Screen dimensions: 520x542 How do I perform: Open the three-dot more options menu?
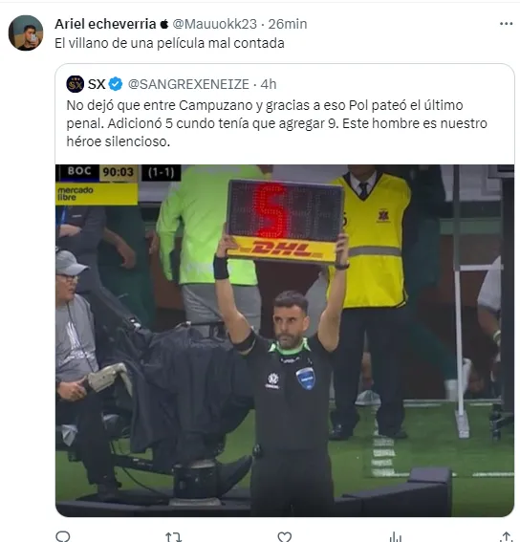(506, 24)
